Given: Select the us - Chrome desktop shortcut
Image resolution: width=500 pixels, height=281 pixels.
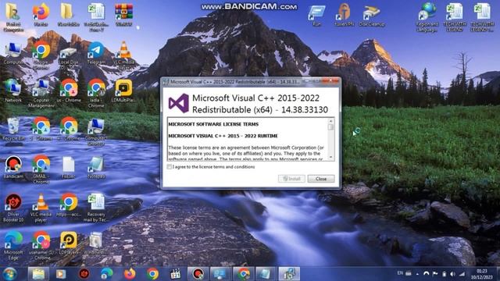Looking at the screenshot, I should (x=68, y=91).
